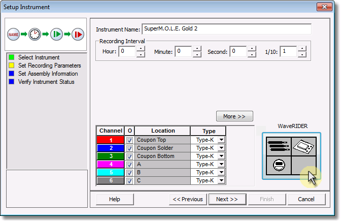Screen dimensions: 341x222
Task: Open Type dropdown for Coupon Bottom
Action: pos(221,156)
